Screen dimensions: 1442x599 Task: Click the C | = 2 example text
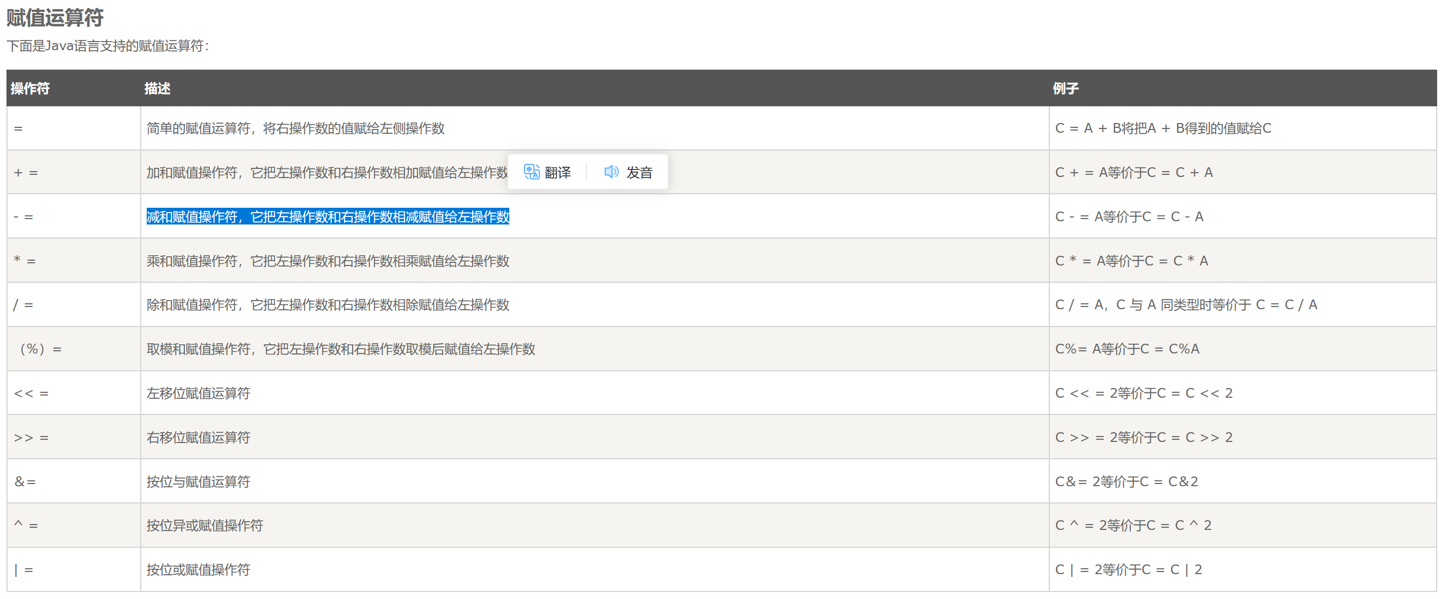pyautogui.click(x=1128, y=570)
